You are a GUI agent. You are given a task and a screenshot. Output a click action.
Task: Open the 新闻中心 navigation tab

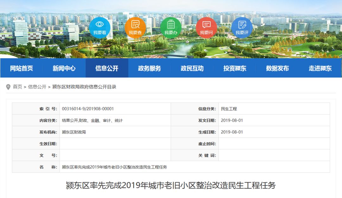pyautogui.click(x=64, y=68)
